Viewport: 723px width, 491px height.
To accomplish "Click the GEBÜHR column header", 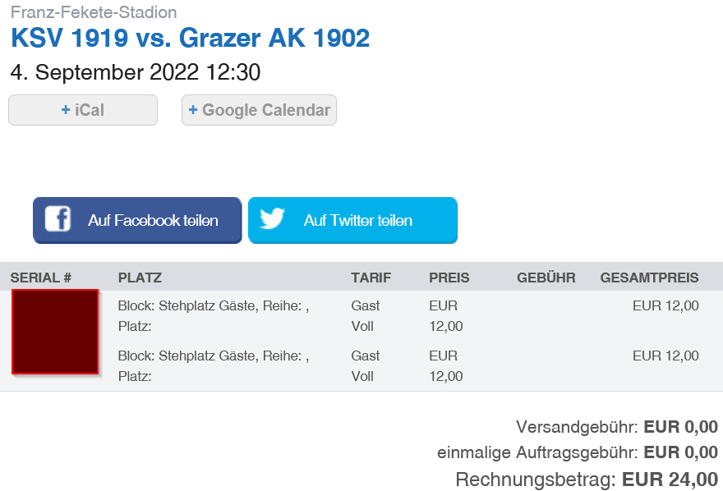I will (546, 278).
